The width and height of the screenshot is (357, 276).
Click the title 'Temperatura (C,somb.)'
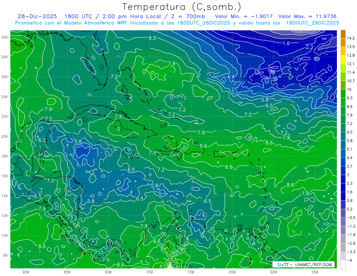[x=182, y=7]
